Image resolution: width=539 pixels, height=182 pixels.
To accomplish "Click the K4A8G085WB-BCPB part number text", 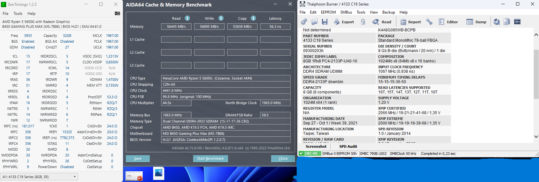I will (x=397, y=30).
